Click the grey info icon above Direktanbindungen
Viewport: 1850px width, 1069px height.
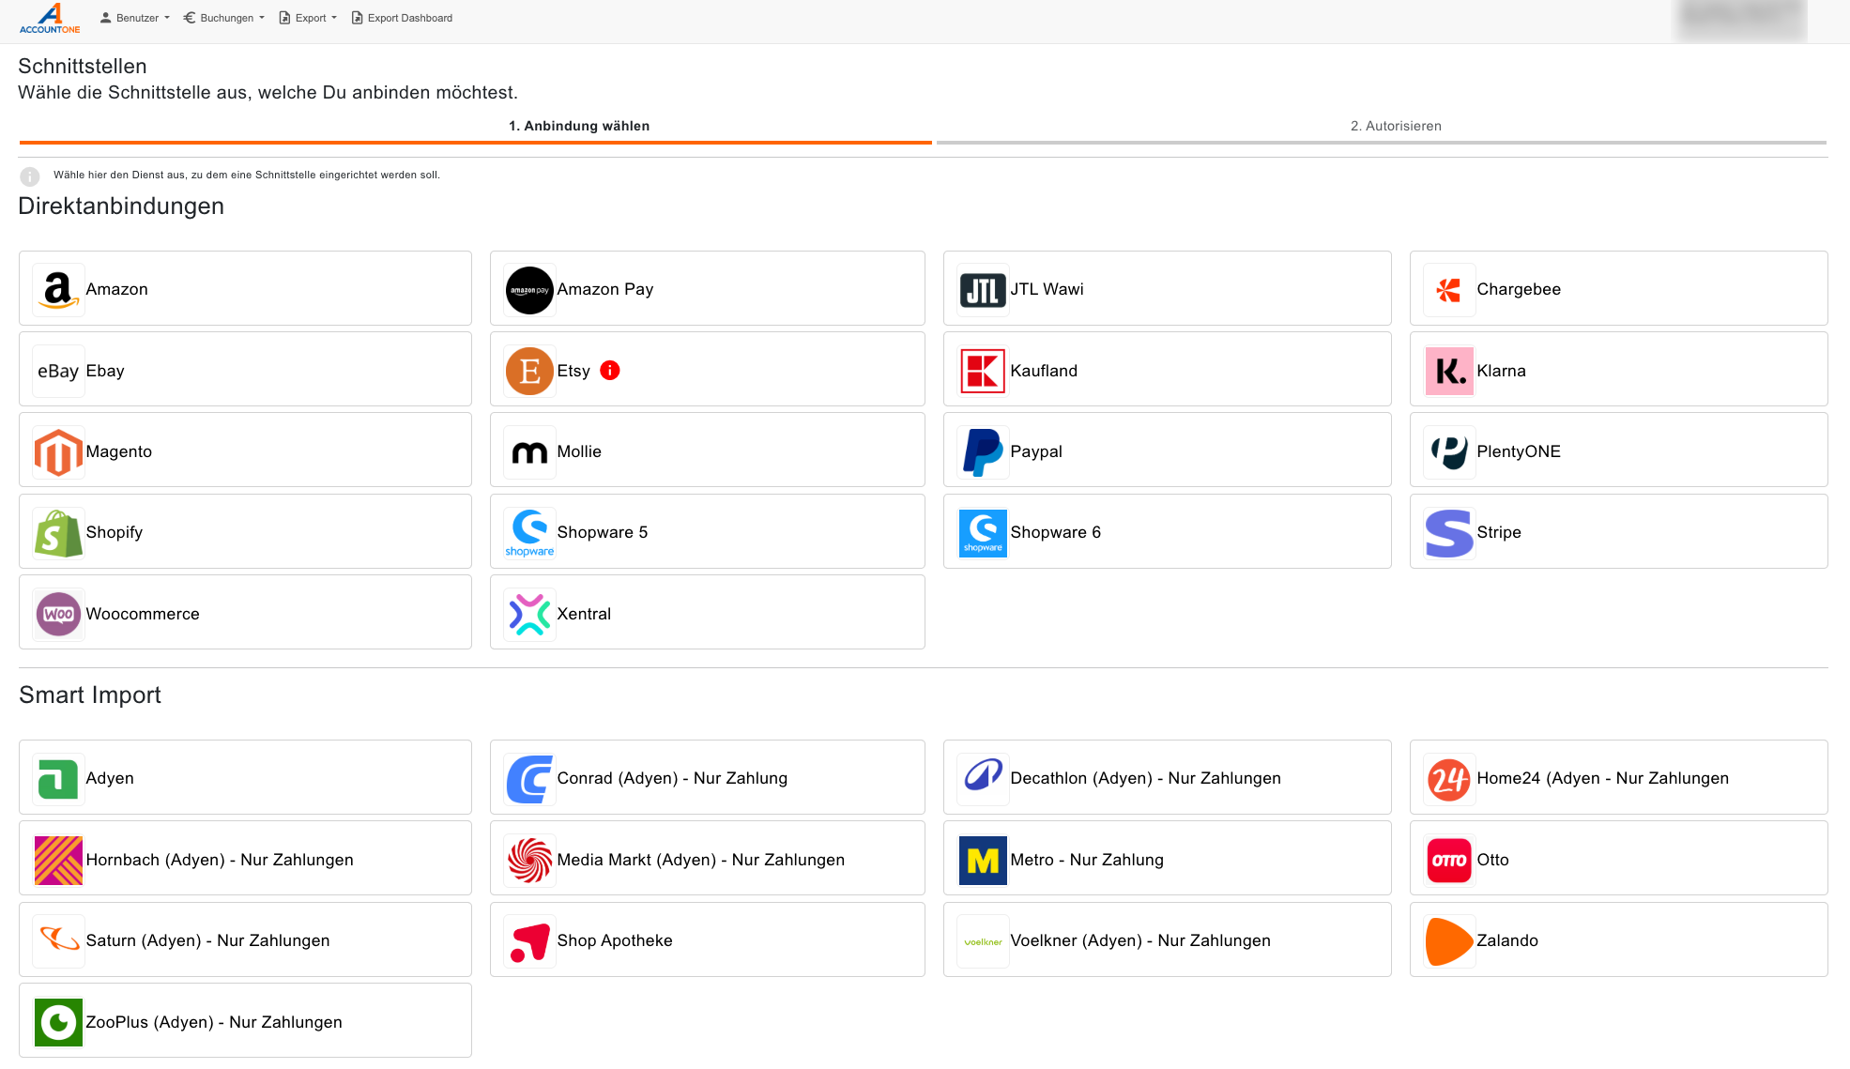[x=30, y=176]
